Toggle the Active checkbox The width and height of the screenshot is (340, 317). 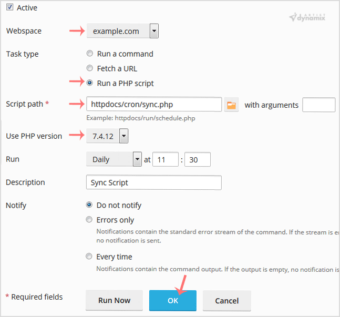click(9, 7)
